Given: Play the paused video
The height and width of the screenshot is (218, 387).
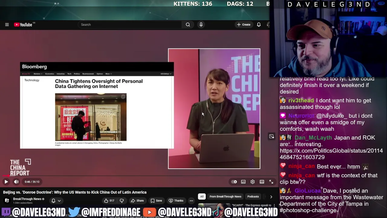Looking at the screenshot, I should pyautogui.click(x=6, y=182).
